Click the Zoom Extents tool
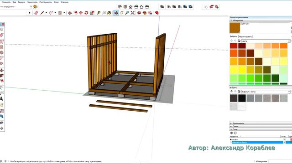Screen dimensions: 292x164 click(133, 13)
